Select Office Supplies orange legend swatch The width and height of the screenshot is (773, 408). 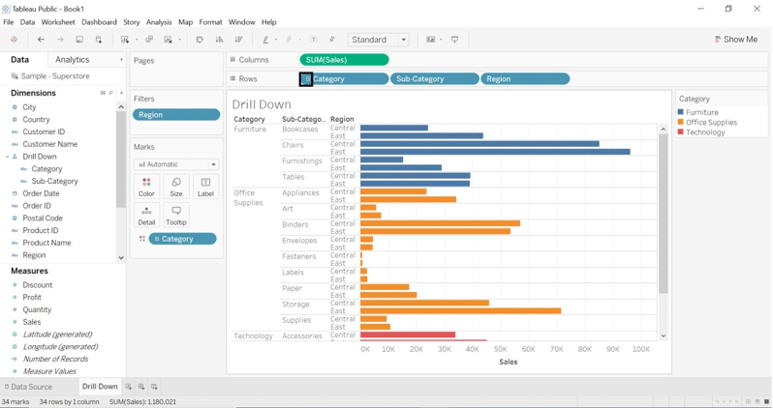pyautogui.click(x=681, y=122)
